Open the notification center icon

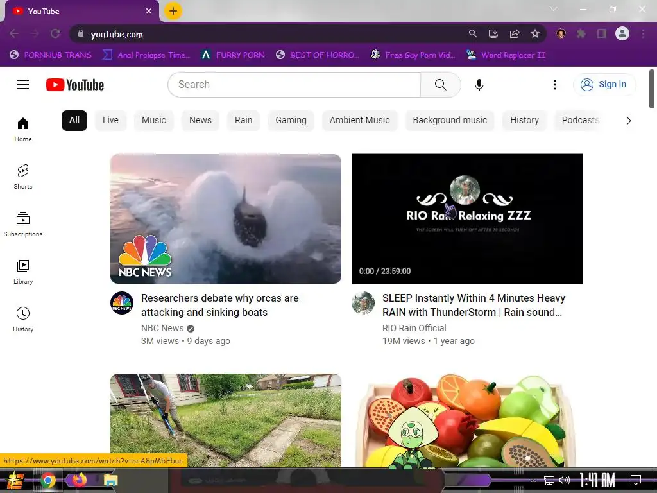coord(636,480)
